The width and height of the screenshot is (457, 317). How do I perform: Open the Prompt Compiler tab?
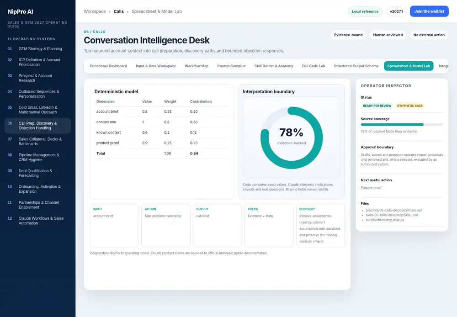coord(231,66)
